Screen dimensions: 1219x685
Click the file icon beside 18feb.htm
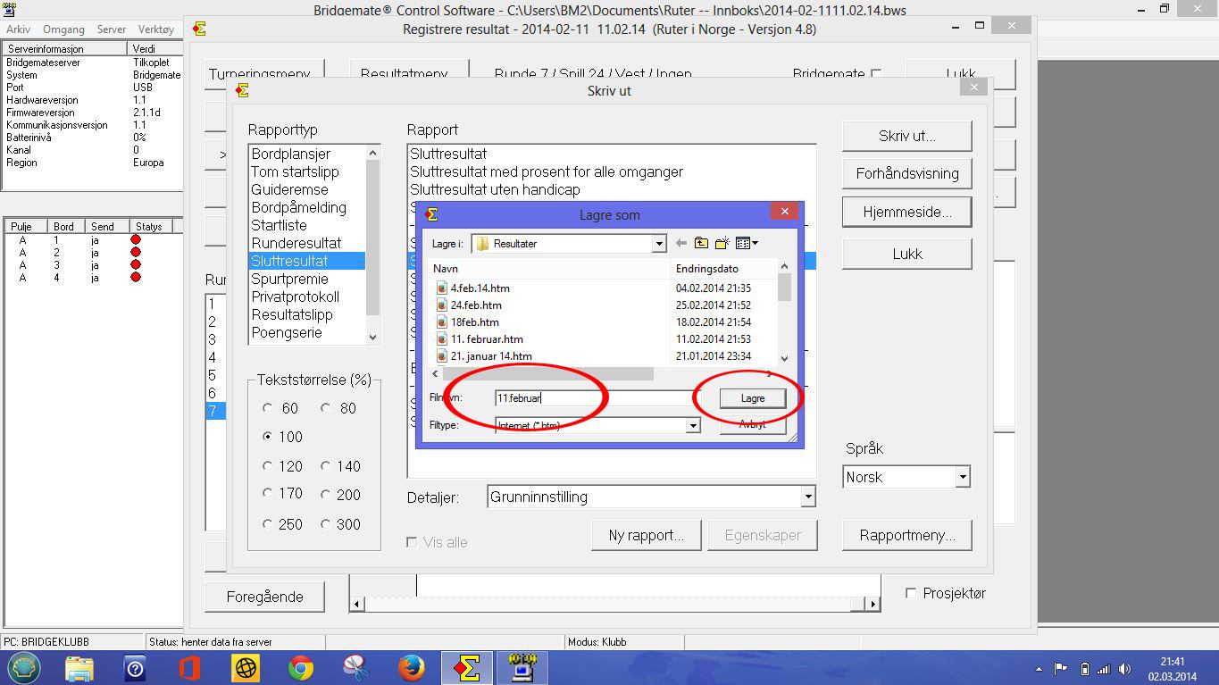tap(441, 322)
